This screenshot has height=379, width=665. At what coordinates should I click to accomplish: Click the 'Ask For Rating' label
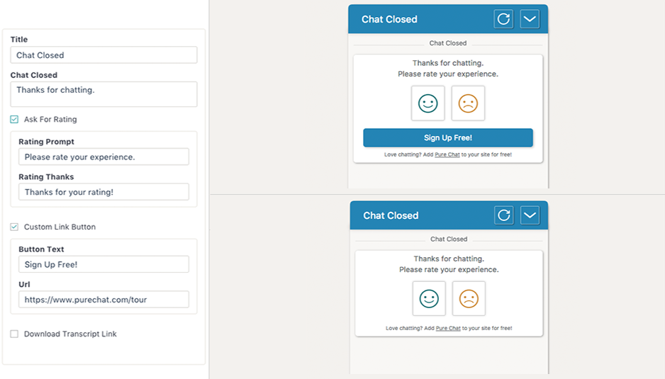click(50, 120)
